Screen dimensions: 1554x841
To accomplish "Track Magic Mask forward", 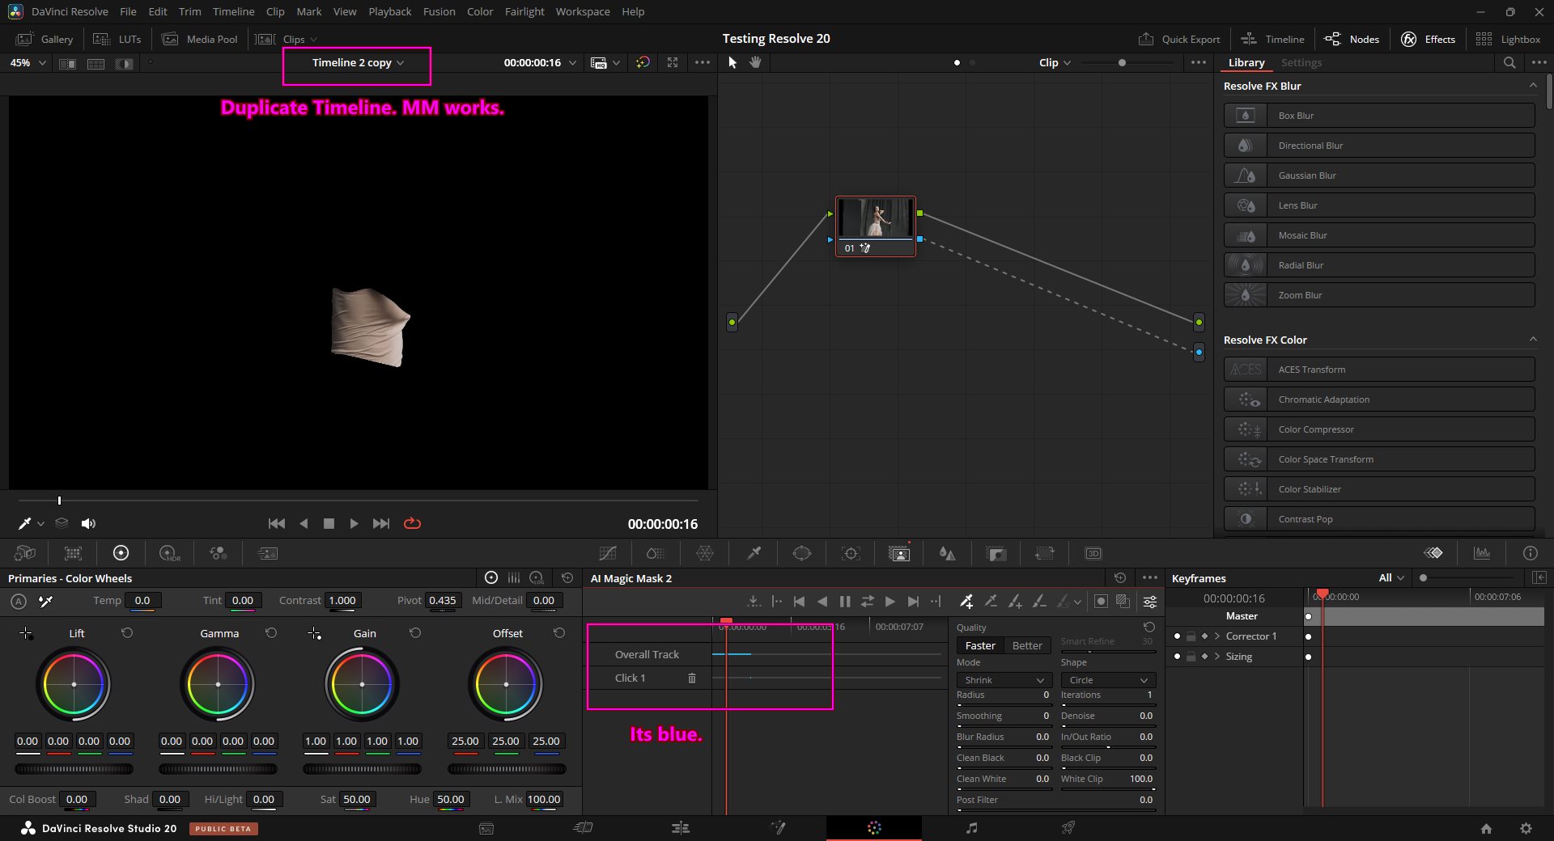I will pyautogui.click(x=890, y=601).
